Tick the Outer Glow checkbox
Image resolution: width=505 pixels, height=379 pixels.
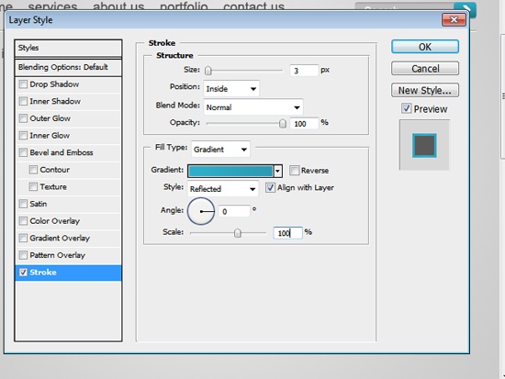pos(23,118)
